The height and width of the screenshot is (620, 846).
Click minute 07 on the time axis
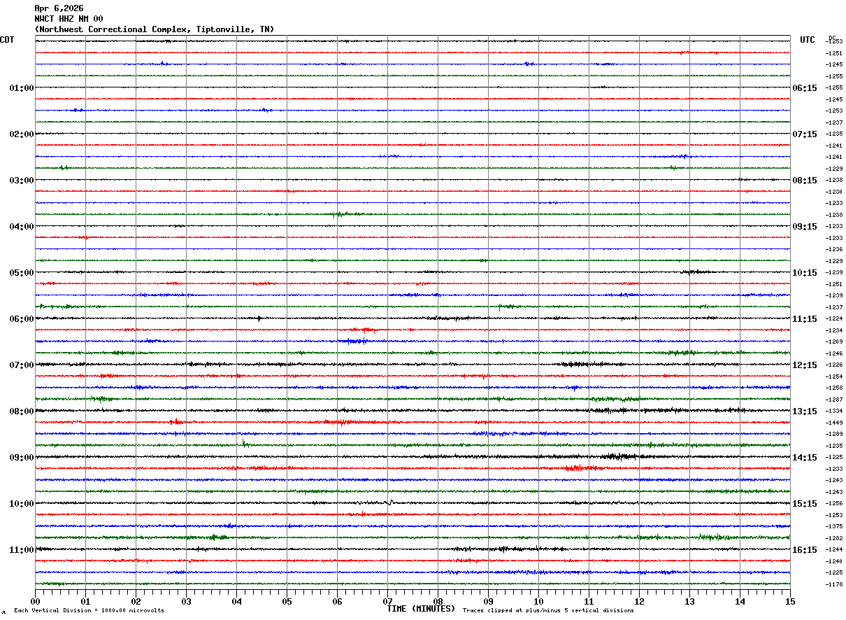[x=387, y=601]
